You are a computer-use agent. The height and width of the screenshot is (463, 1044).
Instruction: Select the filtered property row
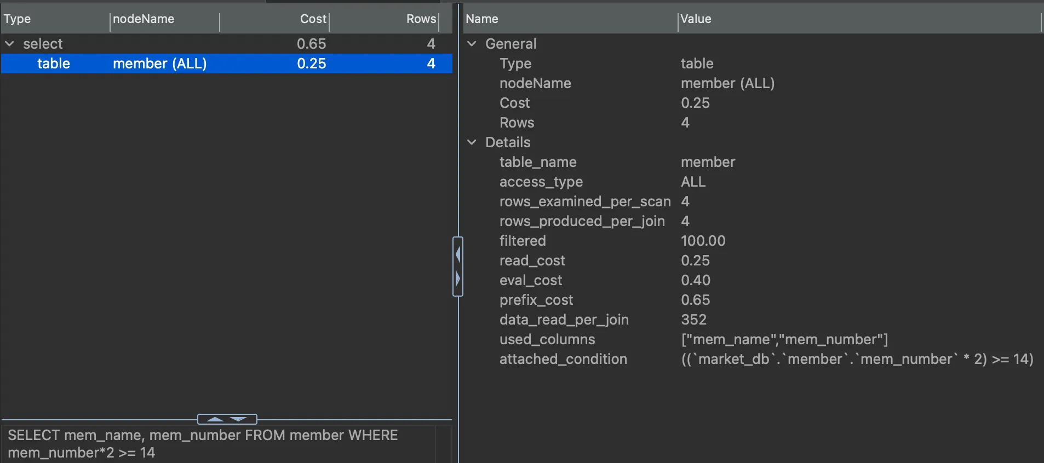[x=753, y=241]
